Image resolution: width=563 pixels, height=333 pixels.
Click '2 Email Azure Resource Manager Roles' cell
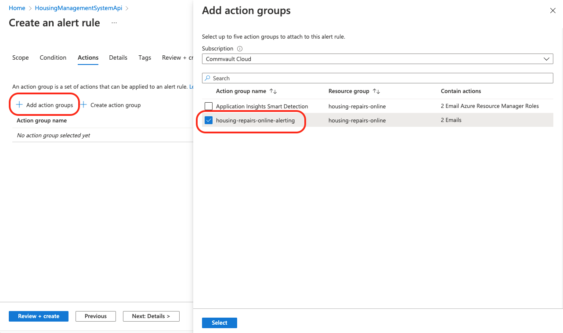[490, 106]
